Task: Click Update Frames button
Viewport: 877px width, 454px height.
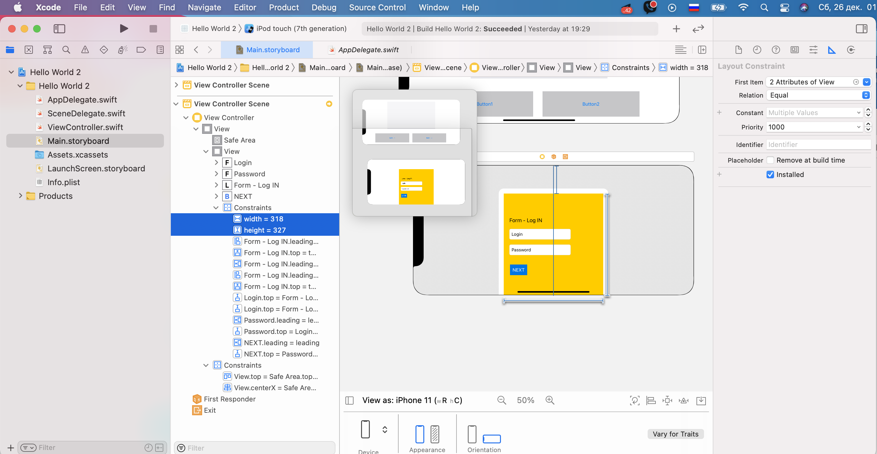Action: (635, 401)
